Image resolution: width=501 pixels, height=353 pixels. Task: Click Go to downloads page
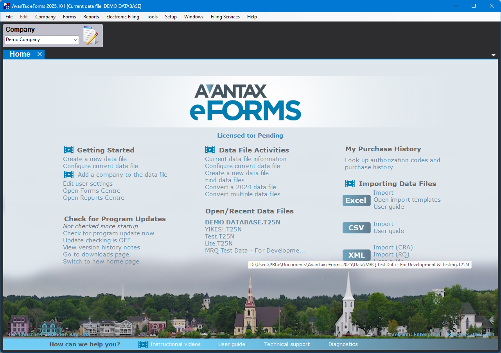click(96, 254)
